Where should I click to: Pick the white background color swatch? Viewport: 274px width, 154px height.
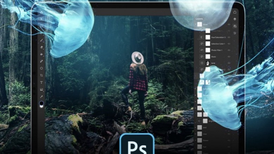[41, 106]
